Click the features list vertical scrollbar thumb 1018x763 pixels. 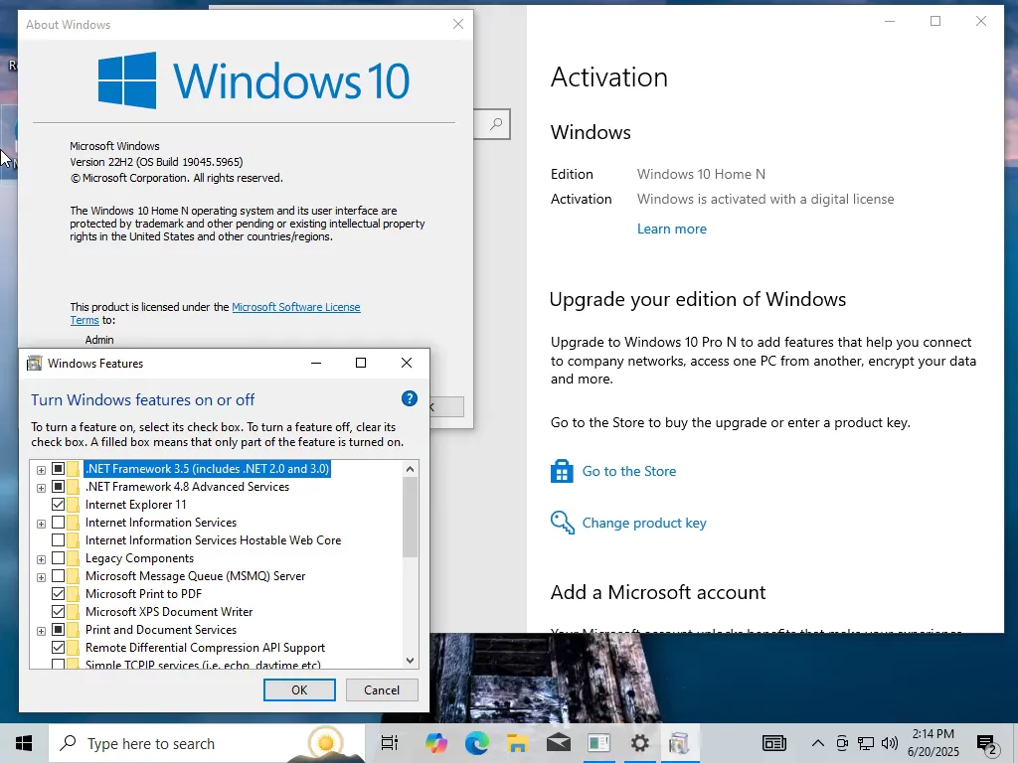(410, 517)
